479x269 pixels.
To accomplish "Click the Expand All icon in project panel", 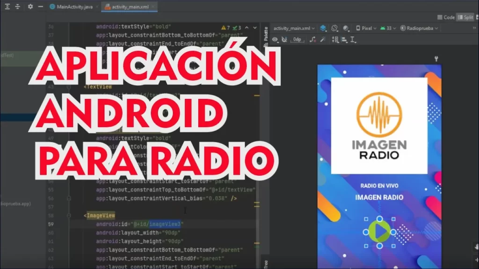I will tap(7, 7).
